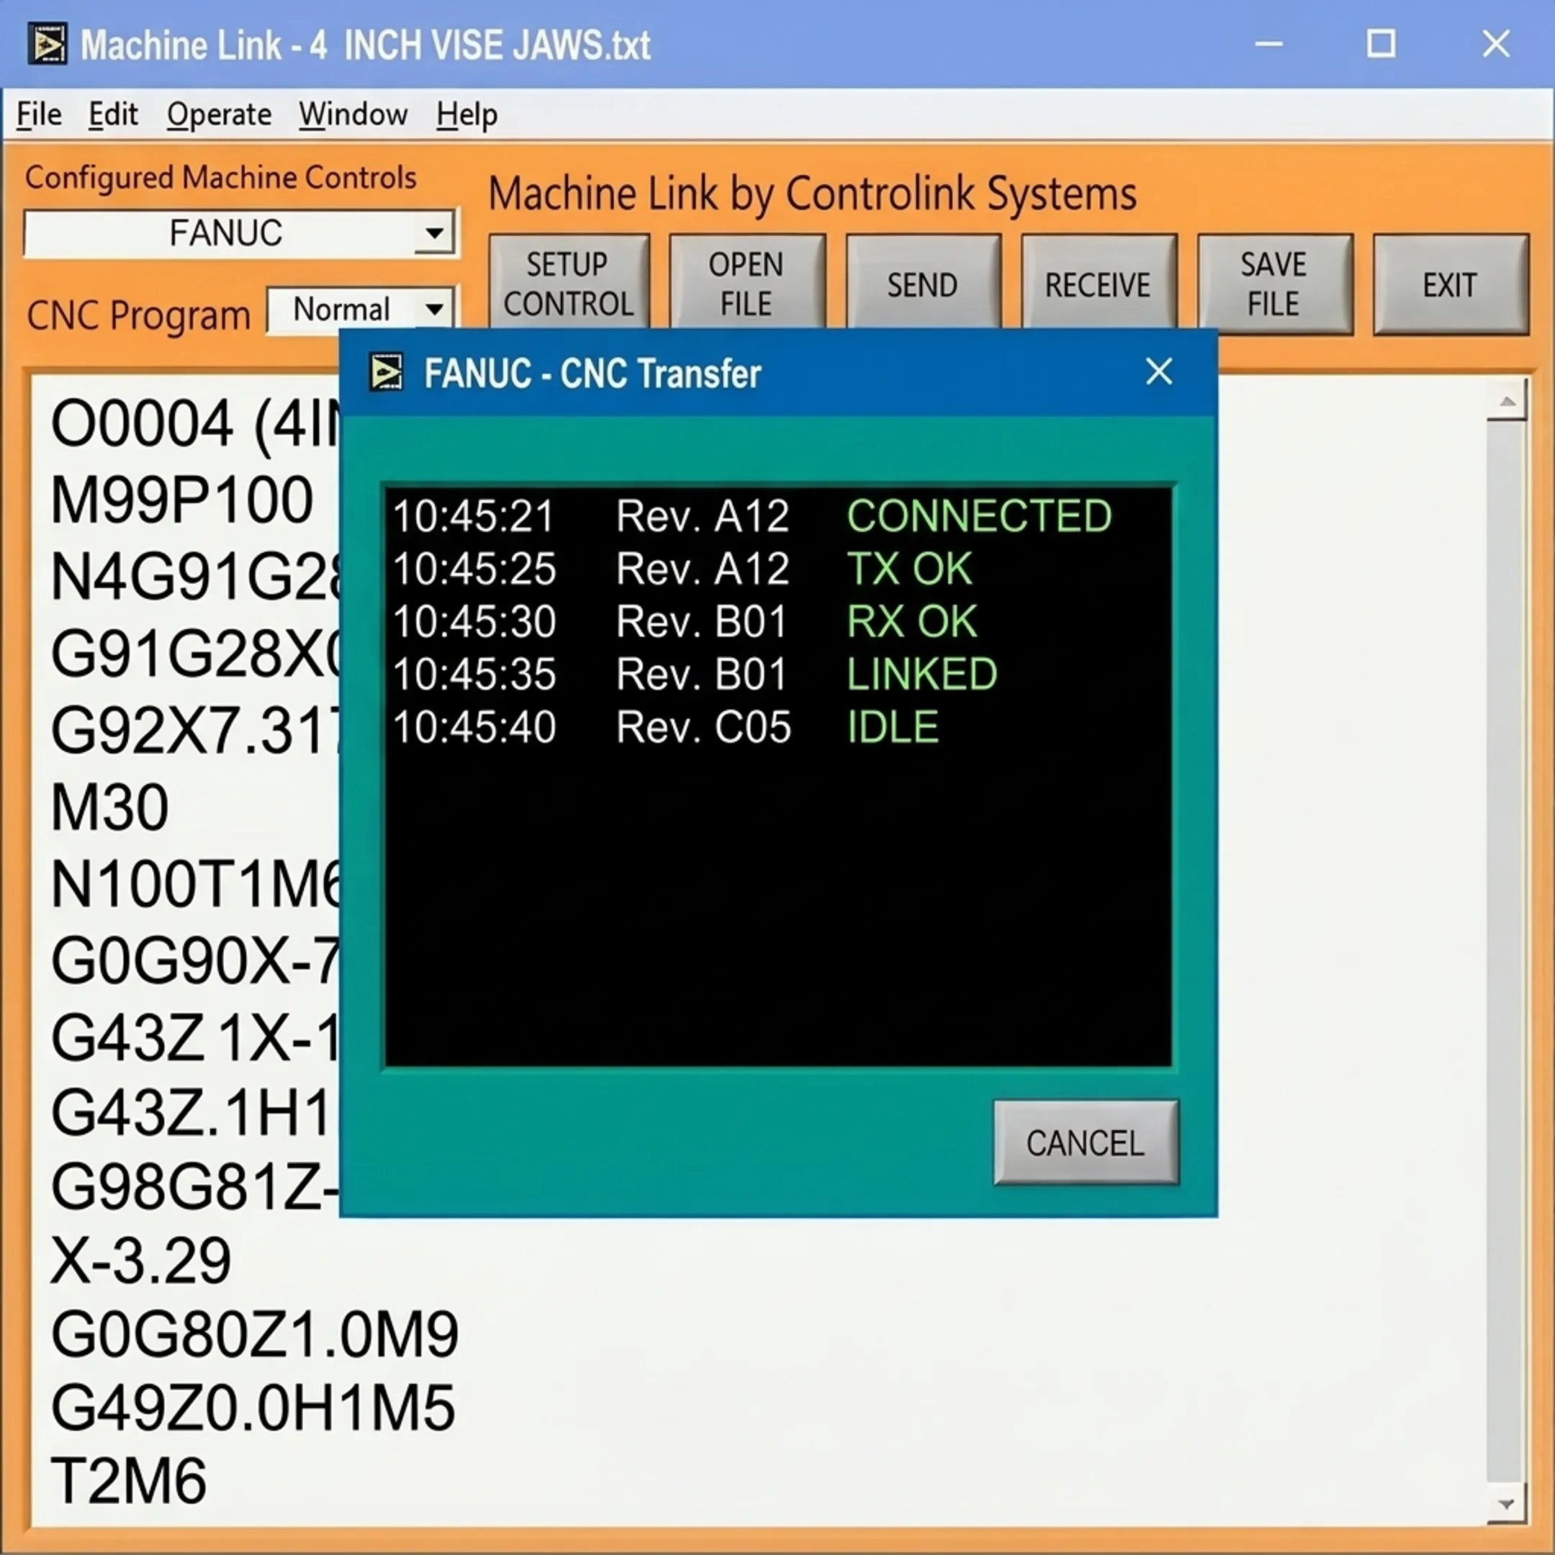Image resolution: width=1555 pixels, height=1555 pixels.
Task: Open the Help menu
Action: point(466,114)
